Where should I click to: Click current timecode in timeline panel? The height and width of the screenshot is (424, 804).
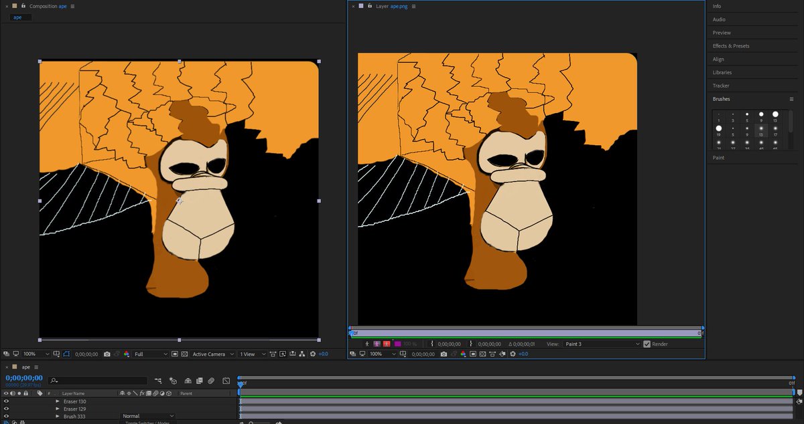click(x=24, y=378)
